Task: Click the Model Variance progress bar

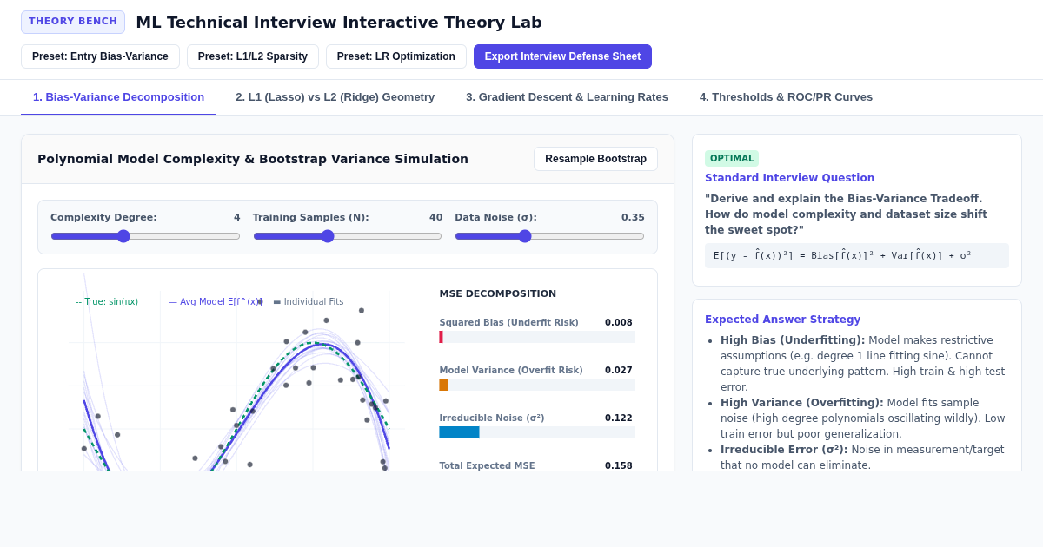Action: [537, 385]
